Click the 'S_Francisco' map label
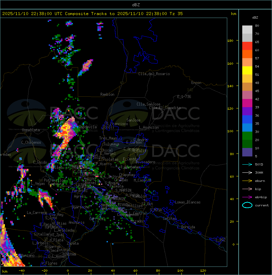This screenshot has width=272, height=275. tap(117, 124)
